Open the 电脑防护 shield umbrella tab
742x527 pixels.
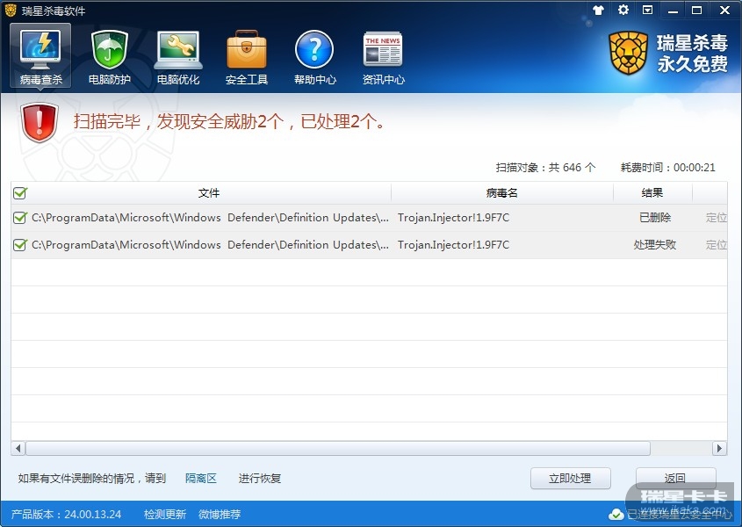coord(109,56)
